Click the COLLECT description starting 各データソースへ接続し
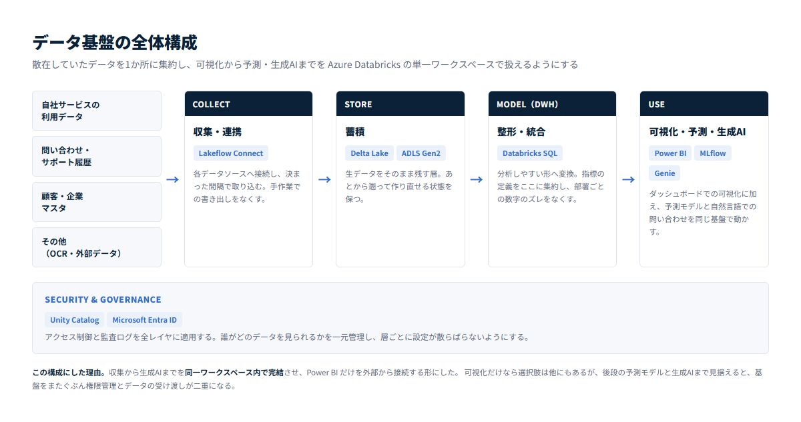Screen dimensions: 801x422 coord(248,186)
